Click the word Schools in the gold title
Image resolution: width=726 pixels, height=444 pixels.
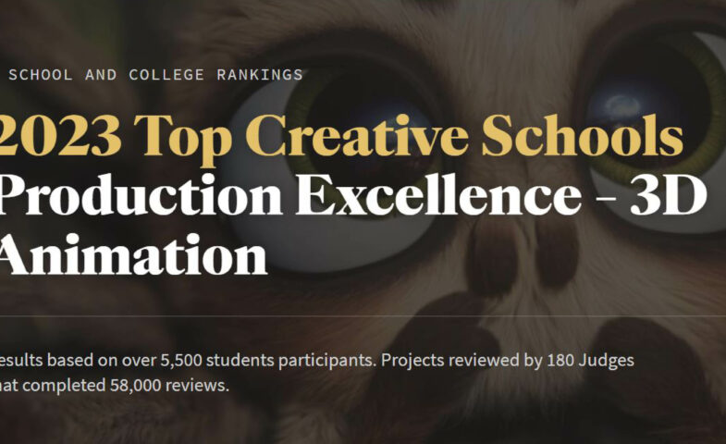582,134
